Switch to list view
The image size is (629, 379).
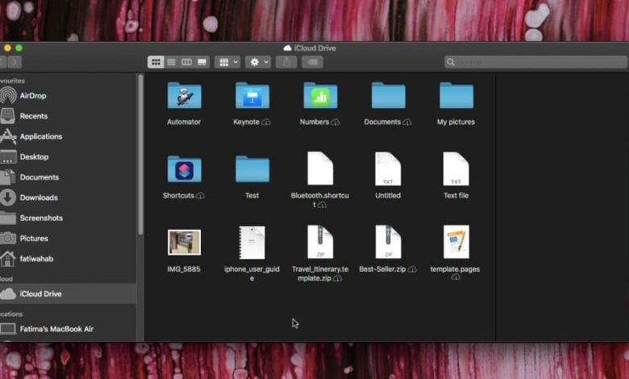tap(171, 62)
